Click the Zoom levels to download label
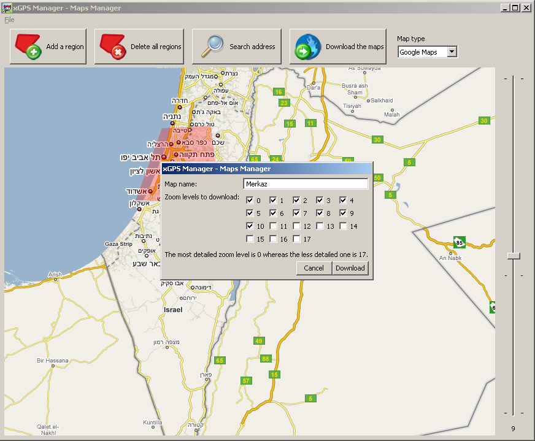Image resolution: width=535 pixels, height=441 pixels. click(x=202, y=197)
